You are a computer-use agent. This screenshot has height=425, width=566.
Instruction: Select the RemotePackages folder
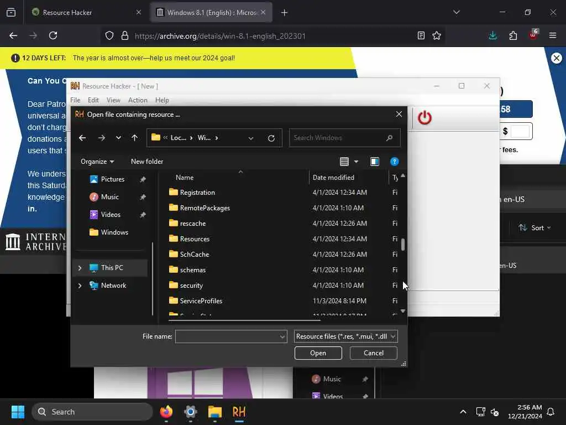pos(205,208)
